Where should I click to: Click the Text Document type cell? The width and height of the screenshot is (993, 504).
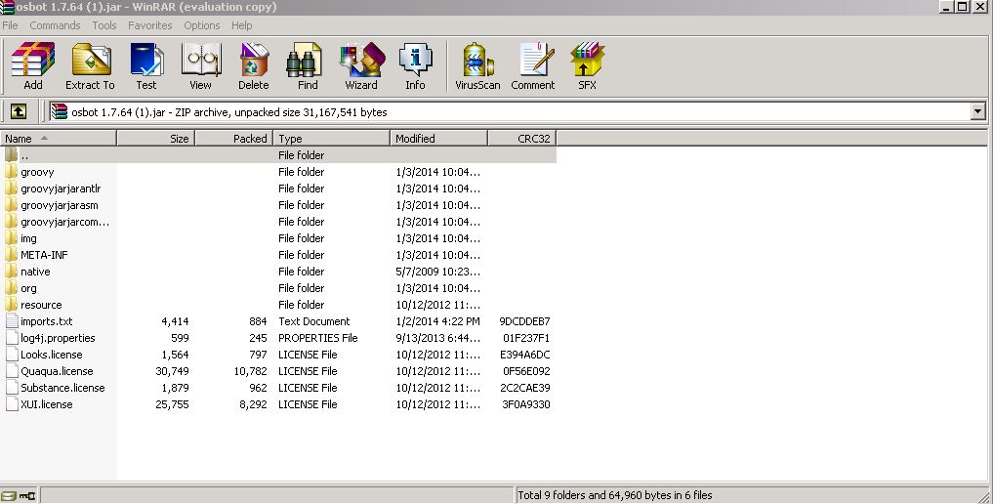pos(314,321)
